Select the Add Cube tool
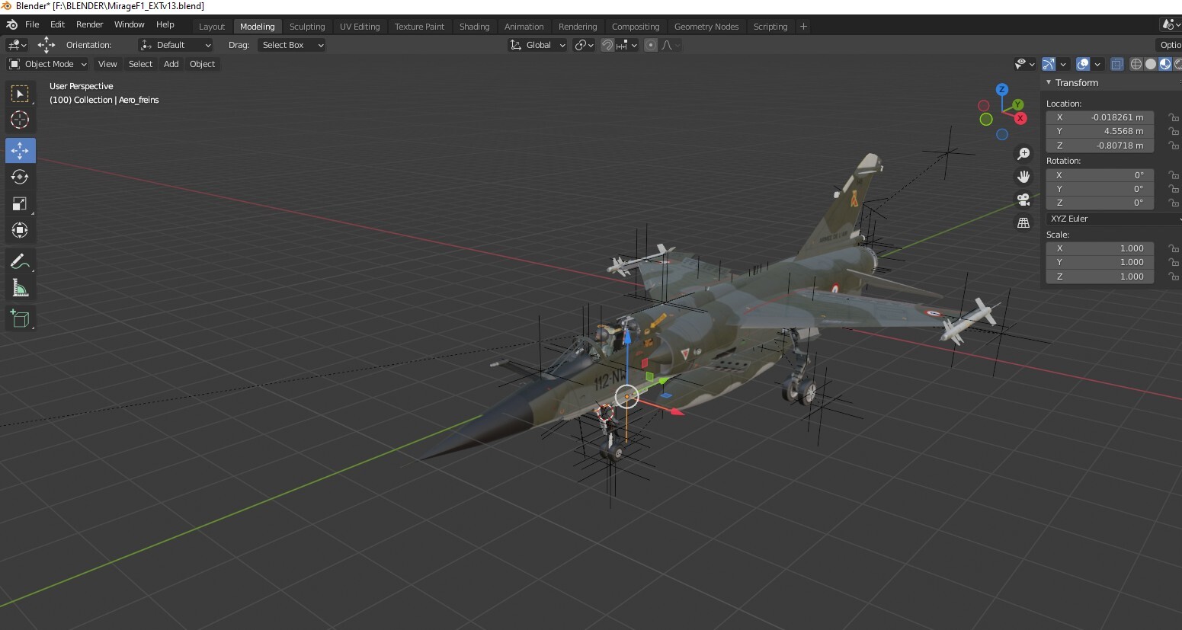 tap(20, 318)
